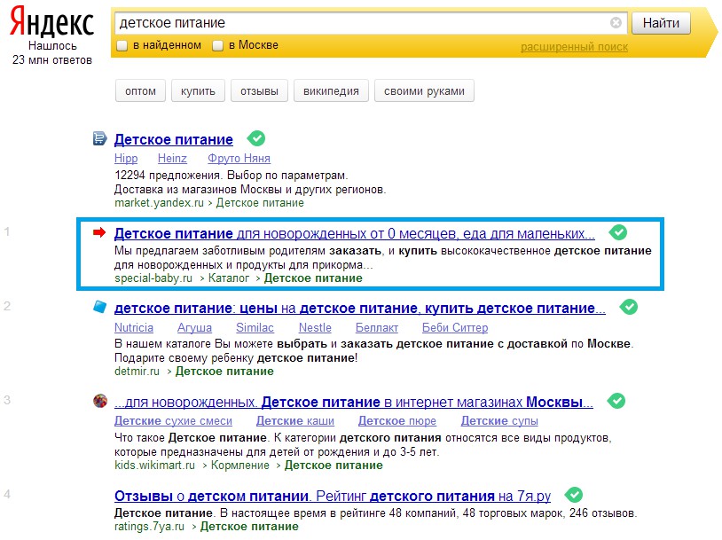722x540 pixels.
Task: Click green checkmark on kids.wikimart.ru result
Action: pos(616,401)
